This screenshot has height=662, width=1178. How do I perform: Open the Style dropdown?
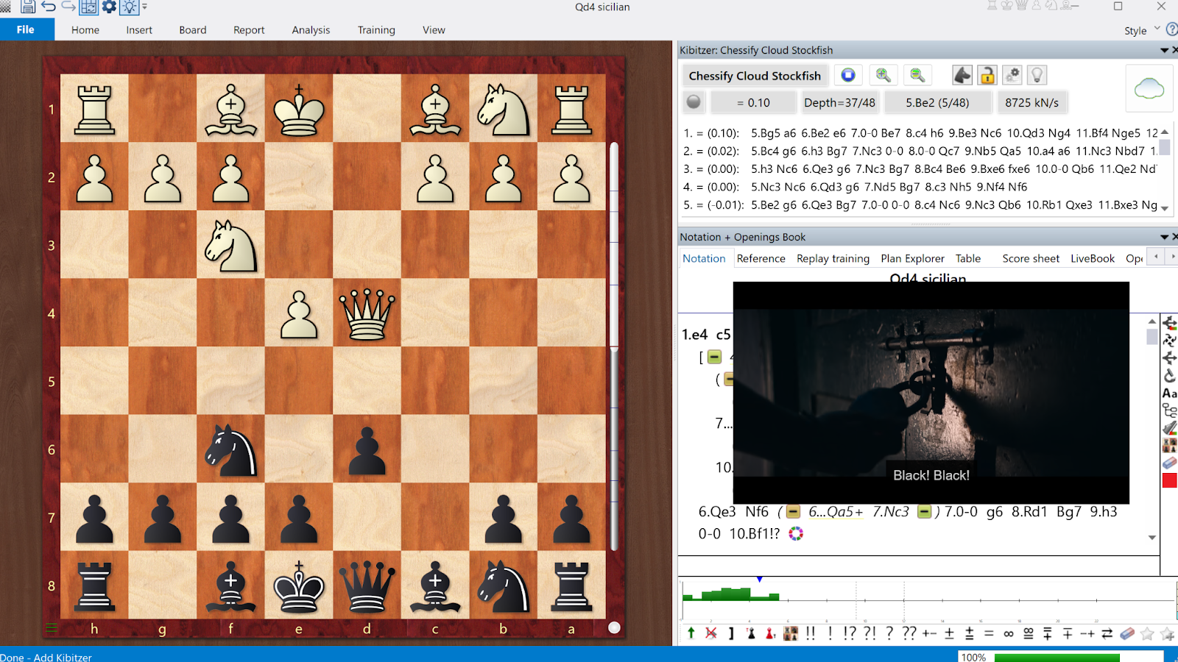coord(1142,30)
